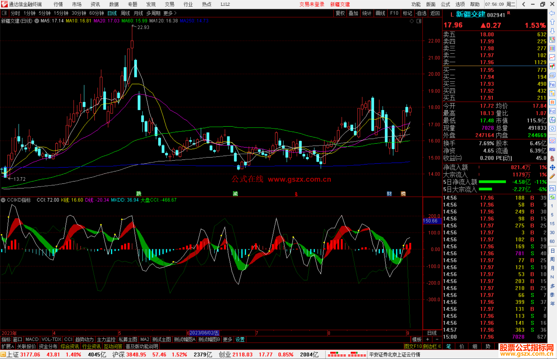Click the 画线 button
The height and width of the screenshot is (359, 557).
click(x=380, y=13)
